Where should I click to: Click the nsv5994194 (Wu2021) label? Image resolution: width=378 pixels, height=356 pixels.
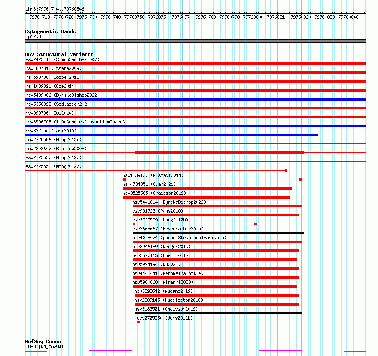point(156,264)
